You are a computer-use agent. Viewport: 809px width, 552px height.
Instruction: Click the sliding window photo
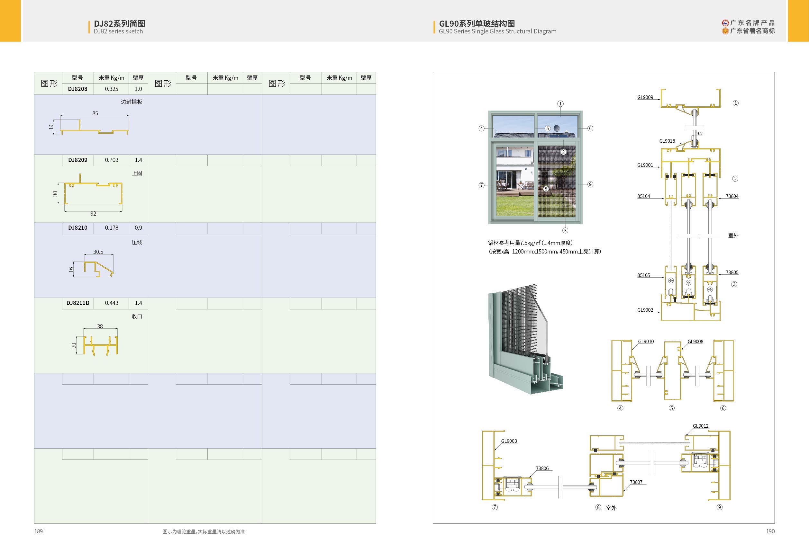(535, 167)
